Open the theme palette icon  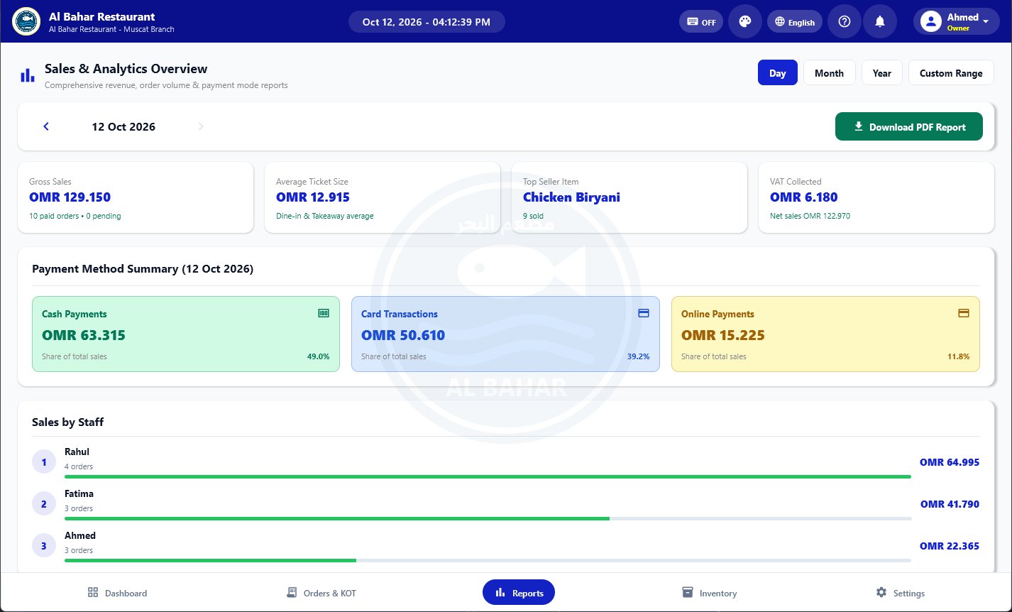tap(745, 21)
